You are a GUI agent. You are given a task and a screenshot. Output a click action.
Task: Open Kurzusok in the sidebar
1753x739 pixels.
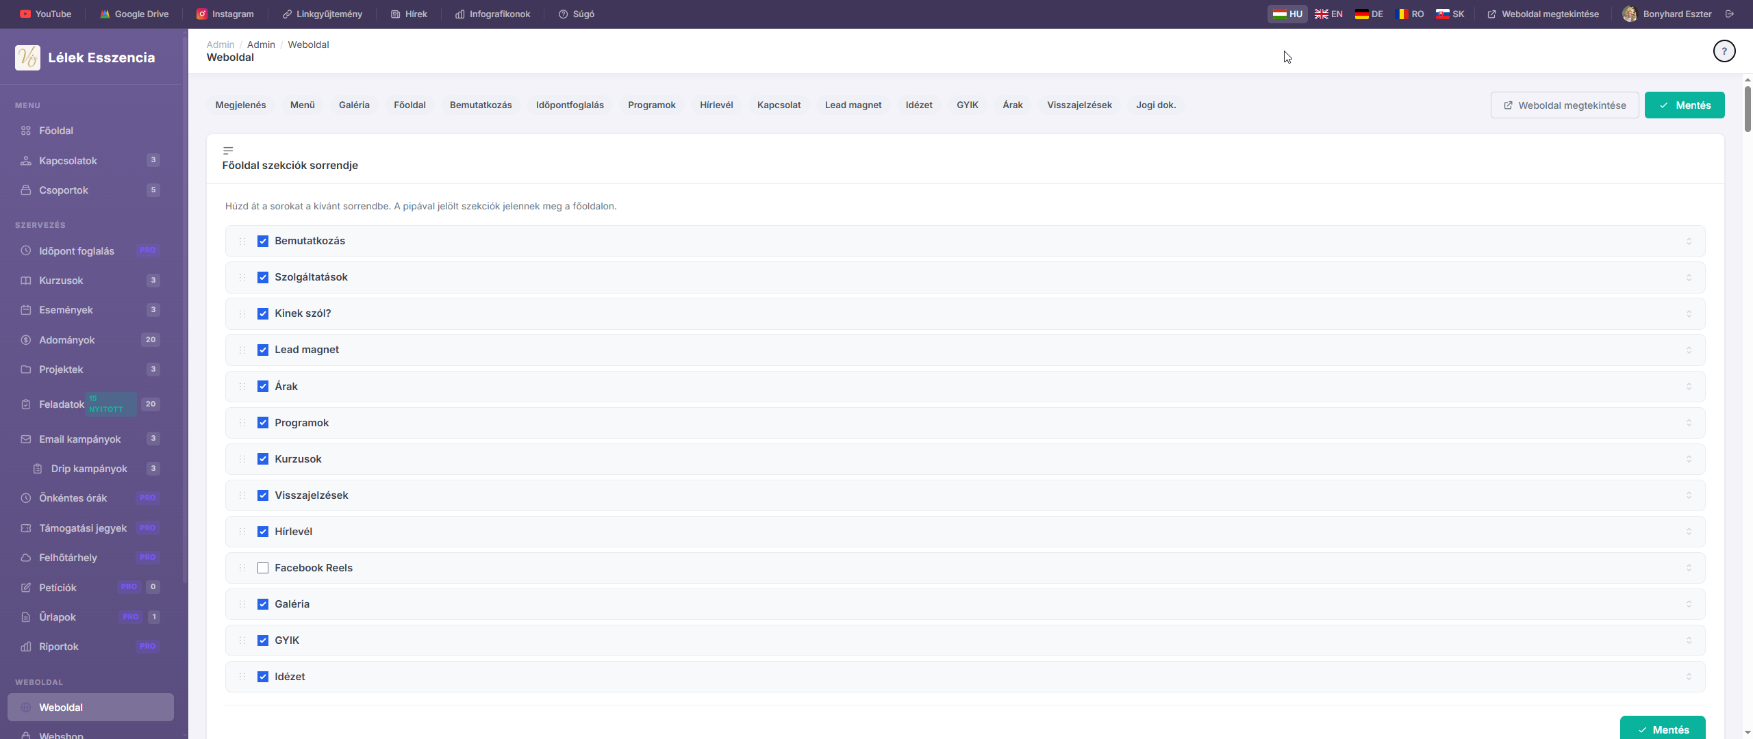pos(90,281)
